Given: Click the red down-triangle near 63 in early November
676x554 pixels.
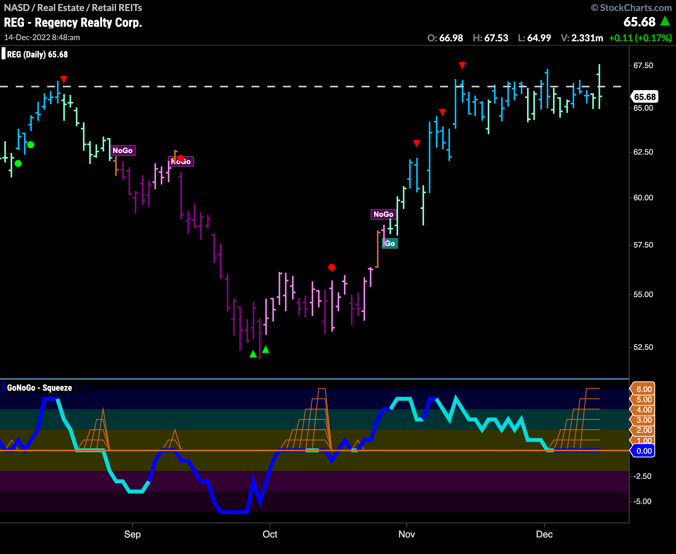Looking at the screenshot, I should coord(417,143).
